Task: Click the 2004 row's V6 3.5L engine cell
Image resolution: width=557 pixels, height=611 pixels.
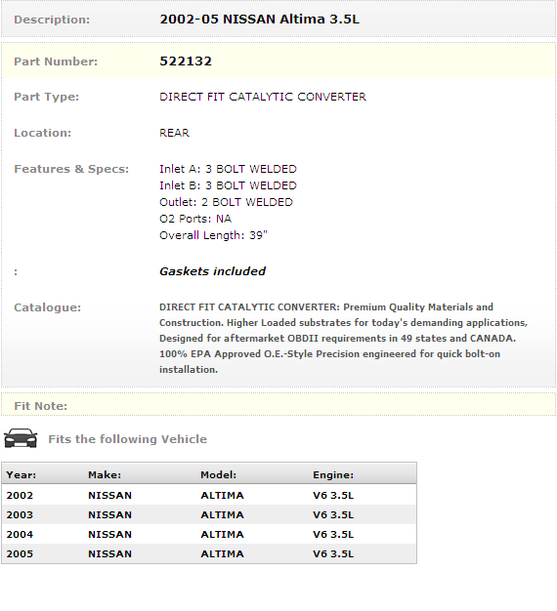Action: click(333, 534)
